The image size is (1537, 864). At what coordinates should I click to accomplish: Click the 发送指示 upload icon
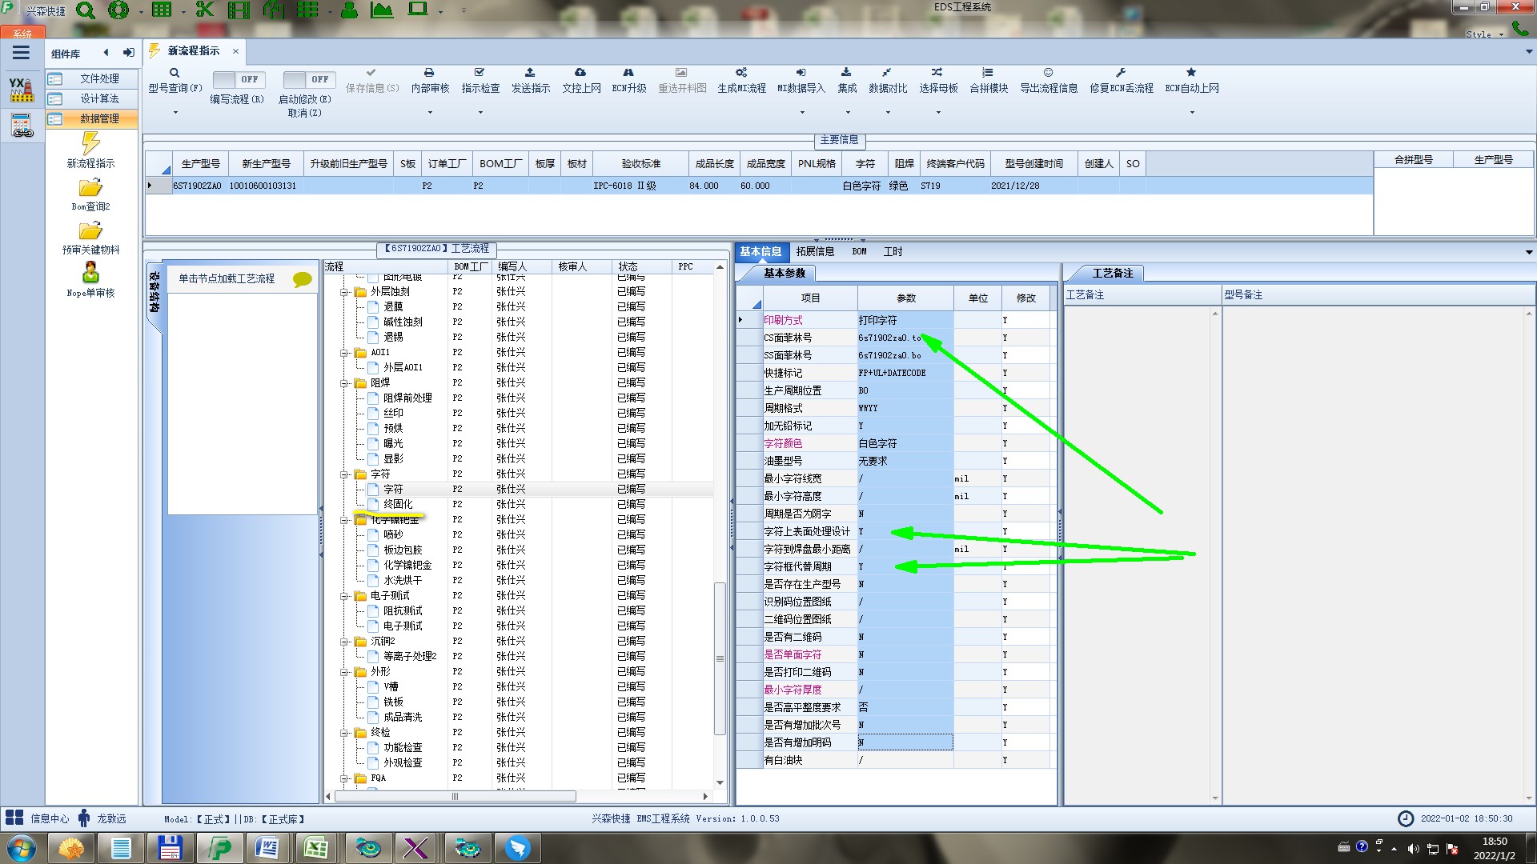coord(530,73)
